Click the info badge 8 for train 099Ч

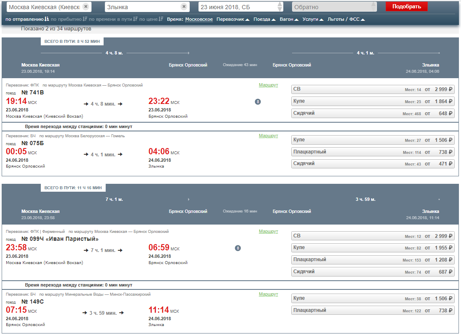[x=238, y=248]
